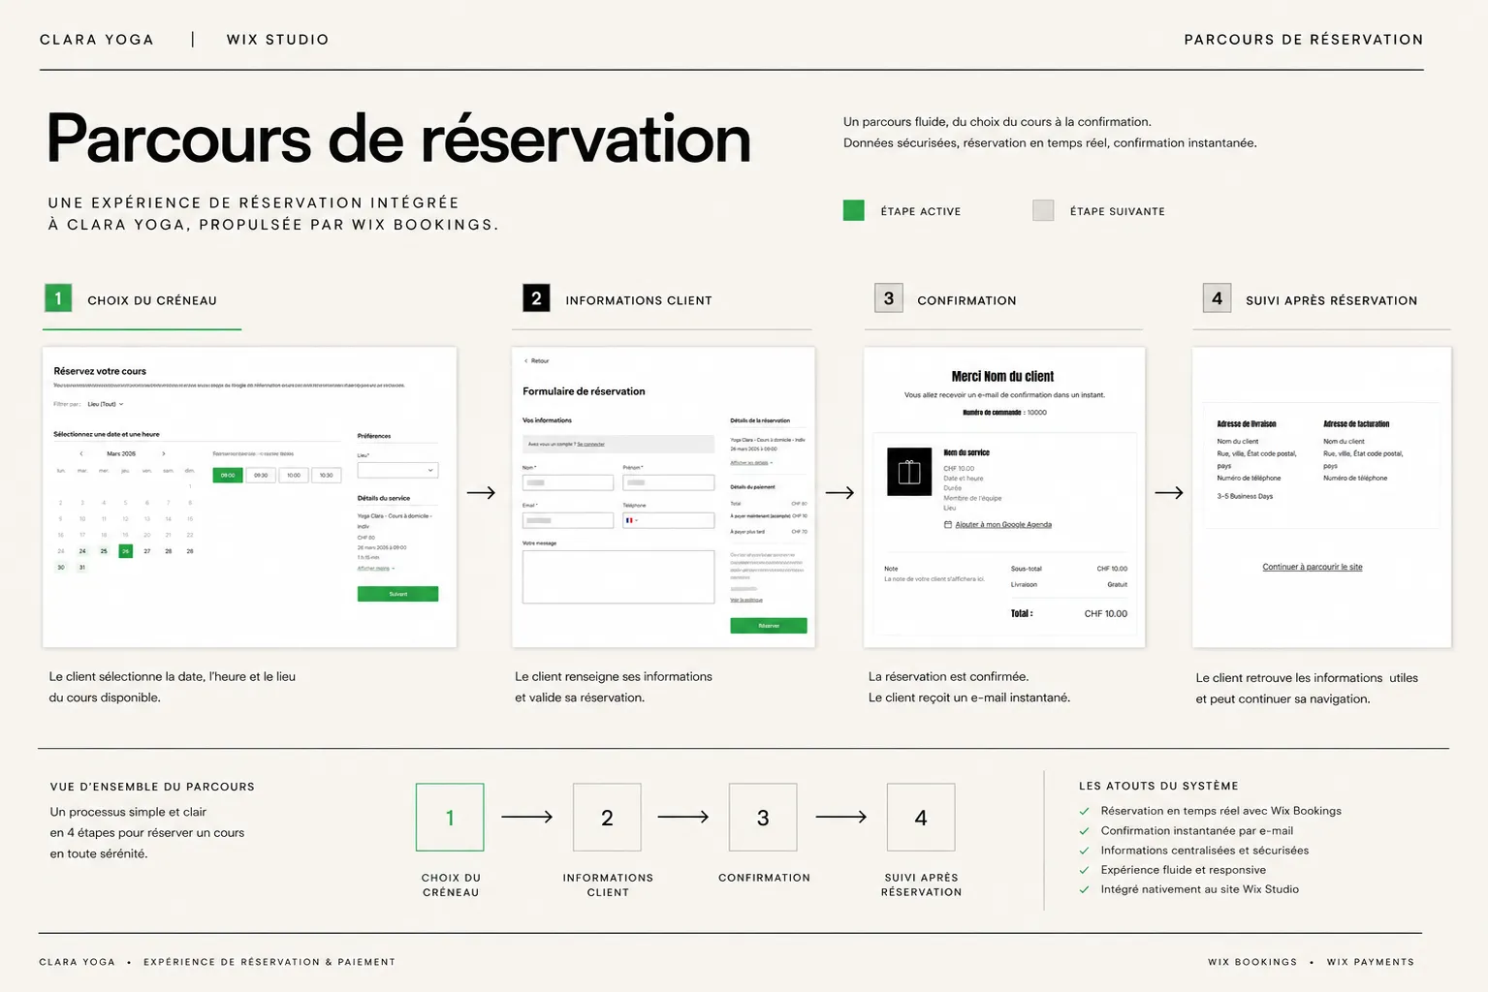This screenshot has height=992, width=1488.
Task: Click into the Votre message textarea
Action: coord(618,576)
